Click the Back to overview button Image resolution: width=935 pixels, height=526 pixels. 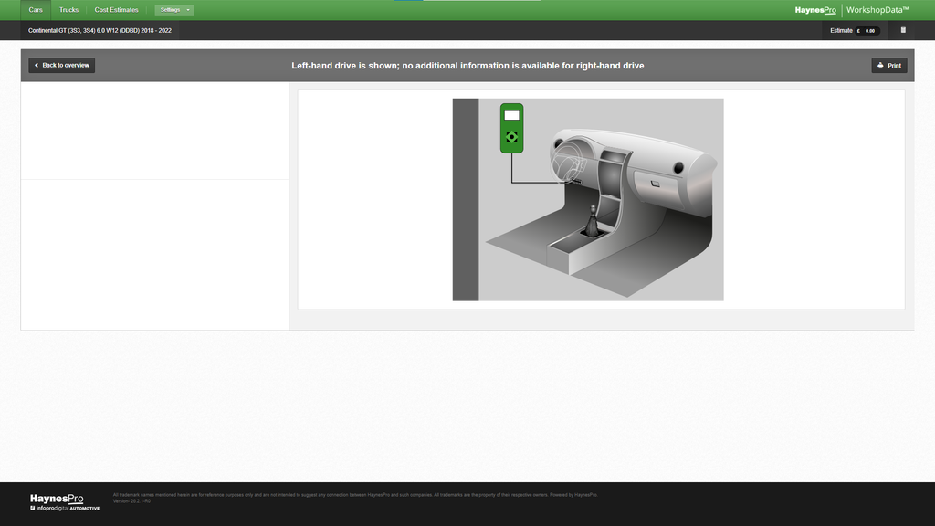[62, 66]
